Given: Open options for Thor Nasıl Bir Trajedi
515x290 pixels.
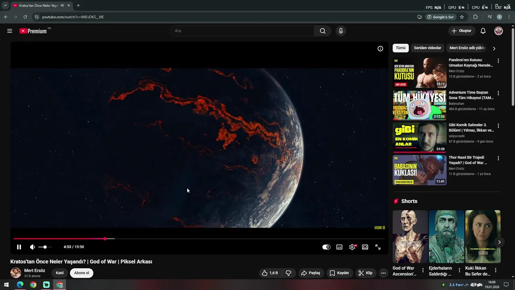Looking at the screenshot, I should (498, 159).
